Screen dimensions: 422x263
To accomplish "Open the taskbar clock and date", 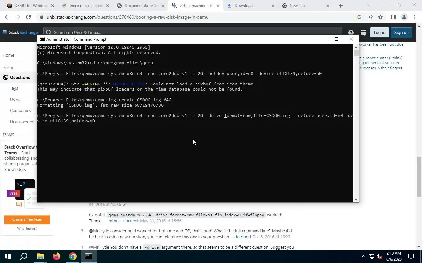I will click(x=394, y=256).
